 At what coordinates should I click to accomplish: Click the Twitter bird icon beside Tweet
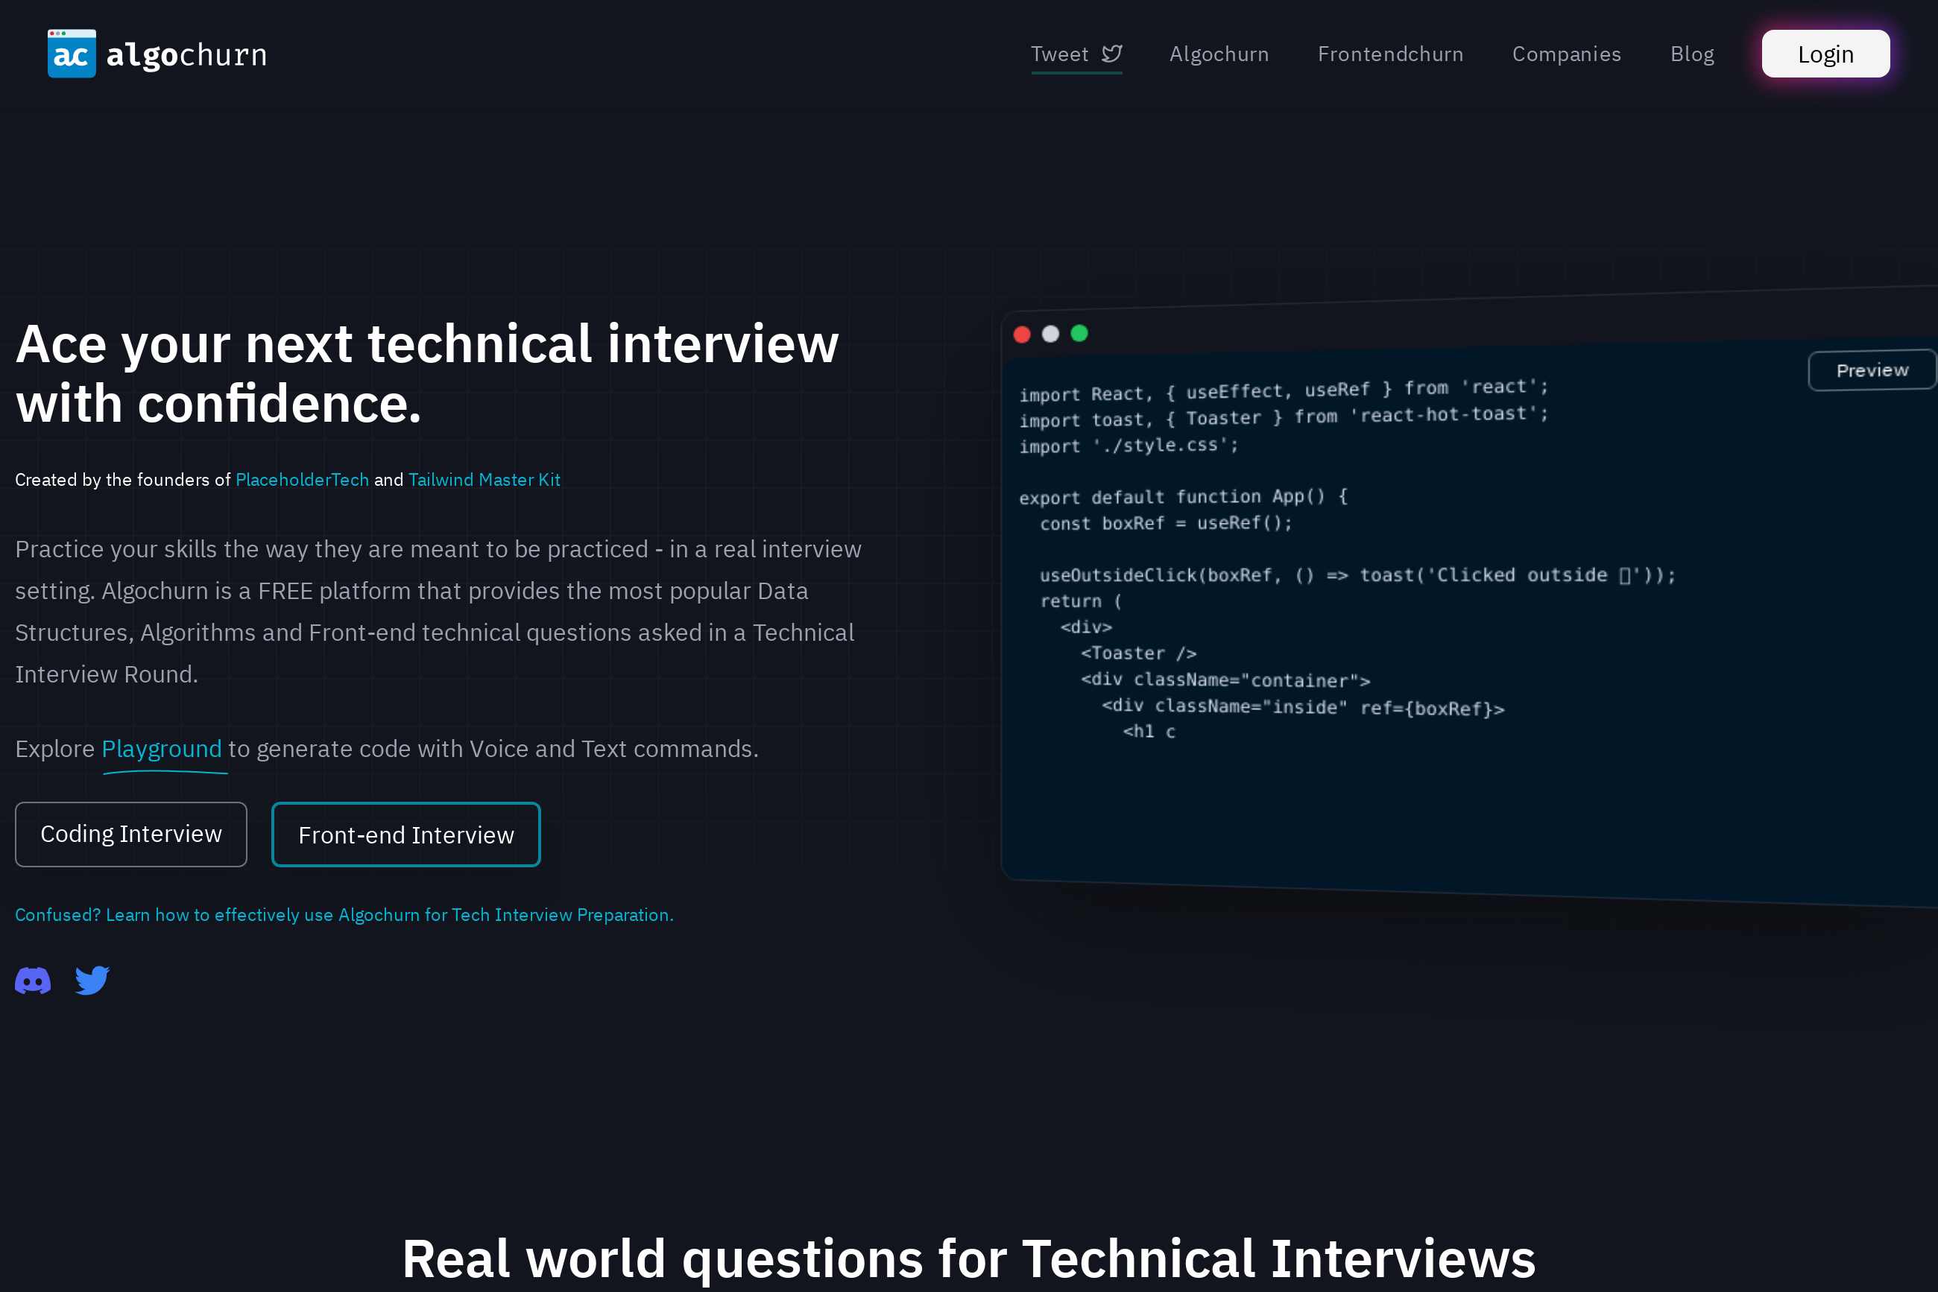point(1112,54)
